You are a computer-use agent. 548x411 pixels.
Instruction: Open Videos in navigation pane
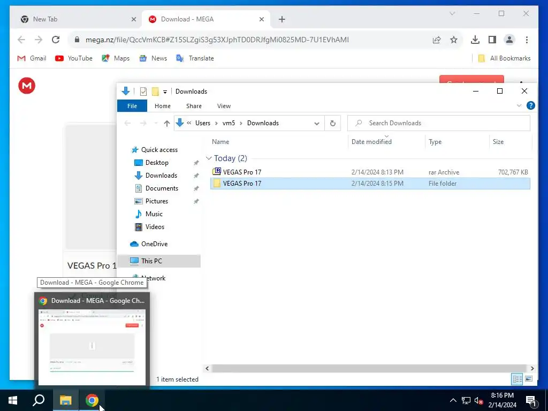pos(155,227)
